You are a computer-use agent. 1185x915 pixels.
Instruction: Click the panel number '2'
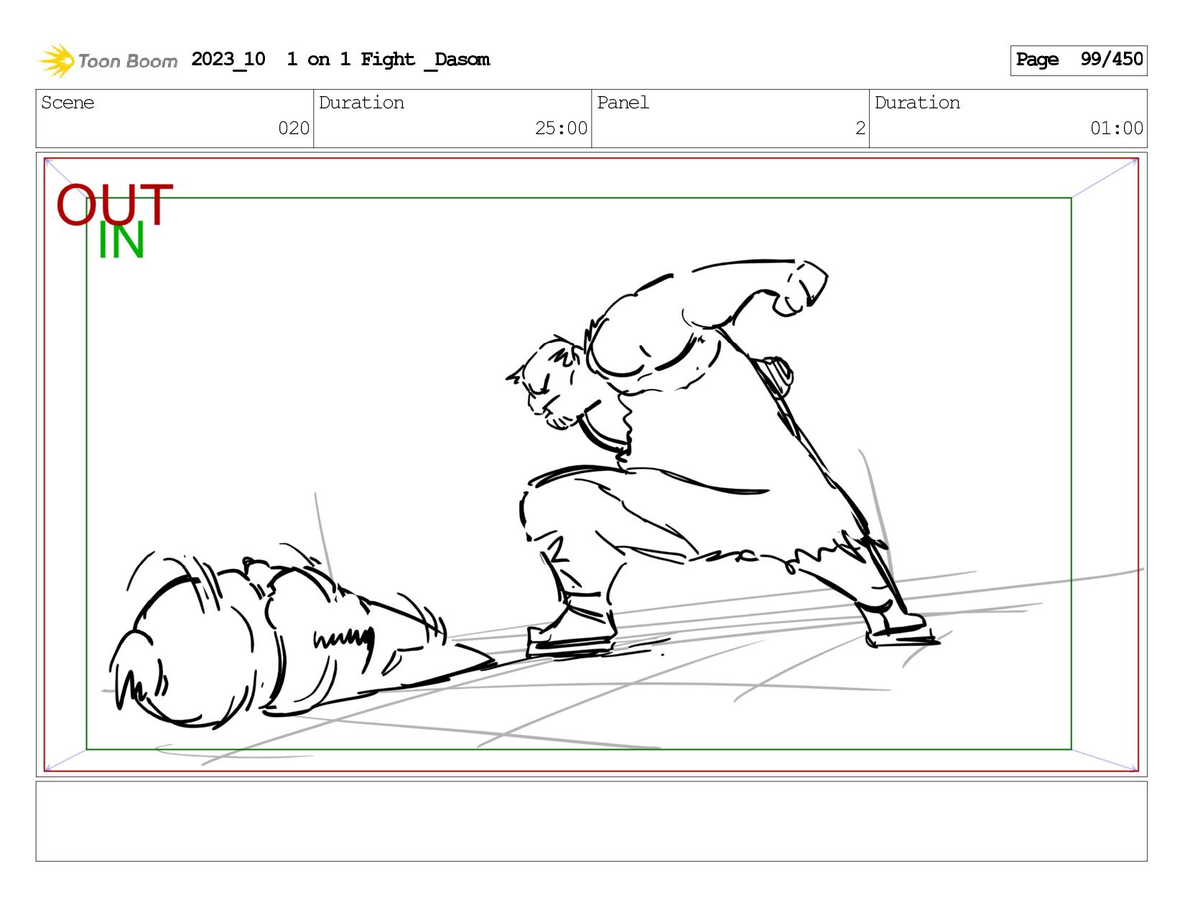(860, 128)
